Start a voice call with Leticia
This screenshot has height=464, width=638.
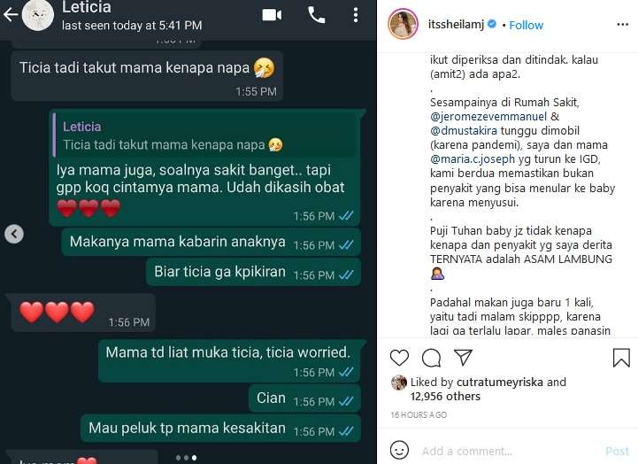click(316, 15)
